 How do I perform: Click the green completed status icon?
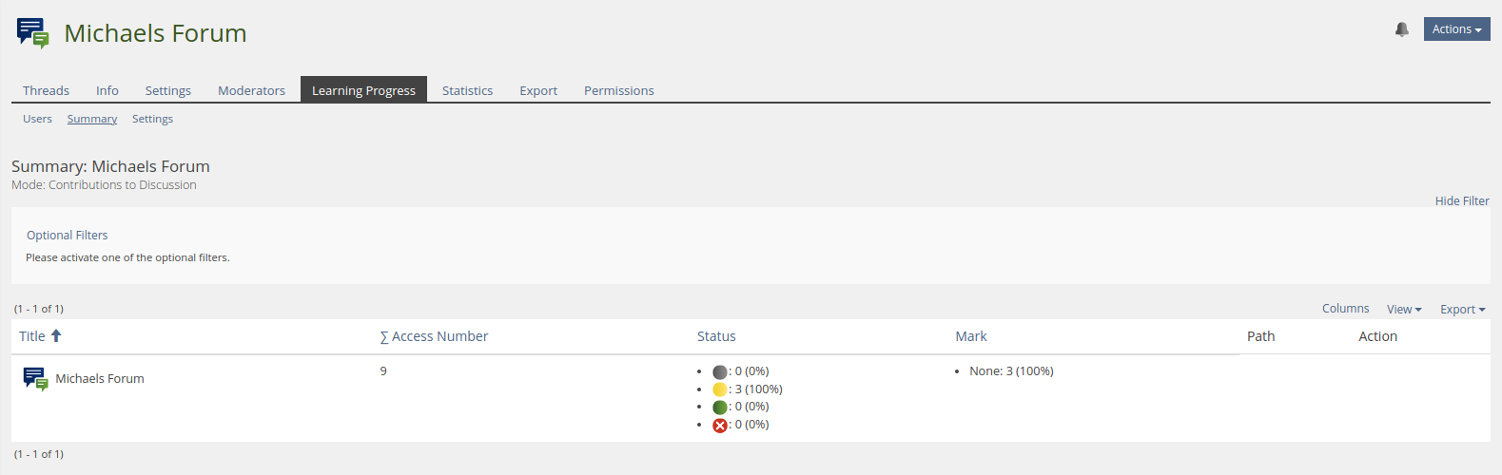(x=720, y=408)
